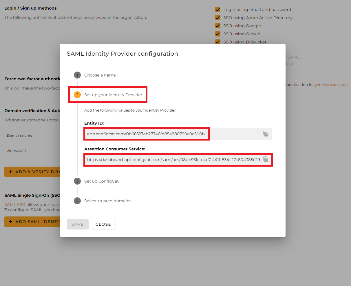Collapse the Set up your Identity Provider step
The width and height of the screenshot is (351, 286).
tap(113, 94)
